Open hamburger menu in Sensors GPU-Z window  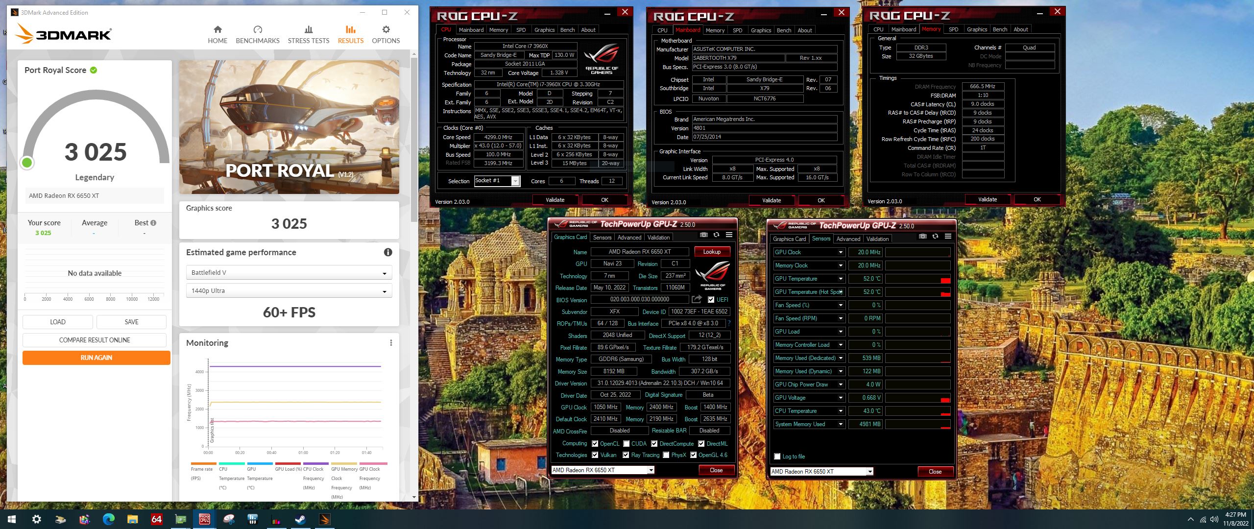[948, 237]
